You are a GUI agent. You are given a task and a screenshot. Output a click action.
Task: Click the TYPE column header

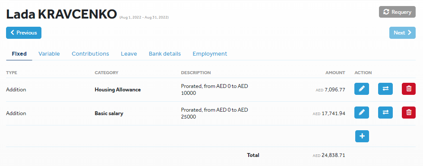[x=12, y=73]
